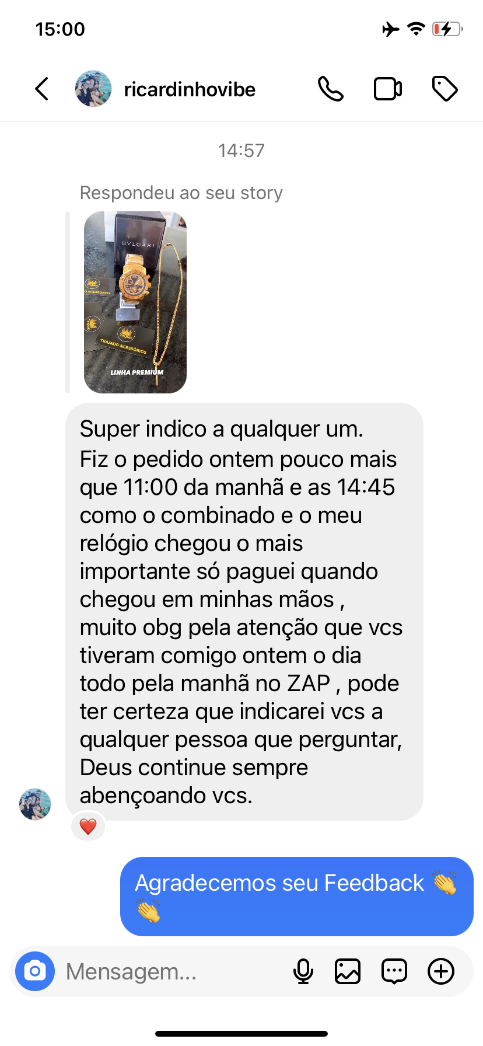Open ricardinhovibe profile from header avatar
Image resolution: width=483 pixels, height=1046 pixels.
click(93, 89)
